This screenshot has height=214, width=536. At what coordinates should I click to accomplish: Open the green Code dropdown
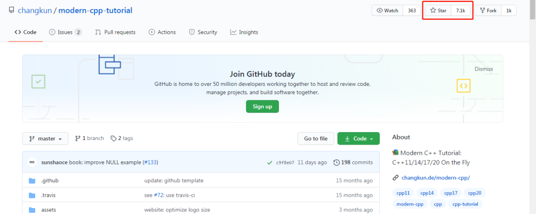pos(358,139)
